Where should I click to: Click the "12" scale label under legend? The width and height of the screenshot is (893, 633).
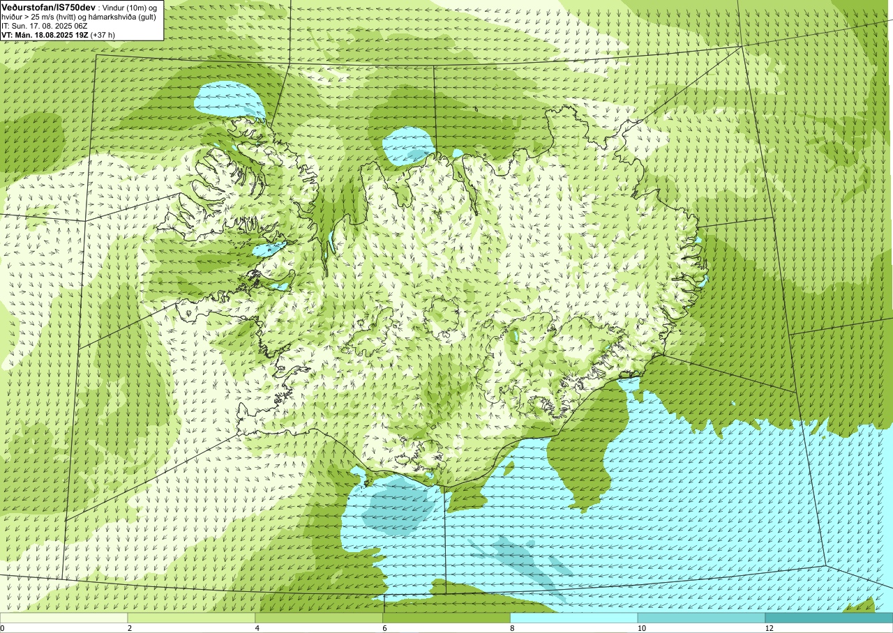coord(770,628)
